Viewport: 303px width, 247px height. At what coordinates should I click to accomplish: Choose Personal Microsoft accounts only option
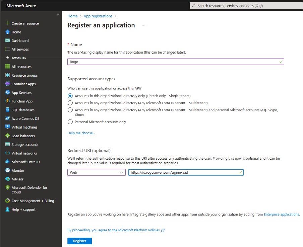click(x=70, y=122)
